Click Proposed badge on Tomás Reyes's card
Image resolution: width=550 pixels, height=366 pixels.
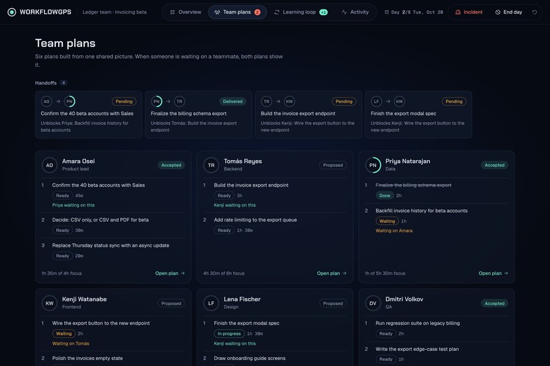[x=333, y=166]
